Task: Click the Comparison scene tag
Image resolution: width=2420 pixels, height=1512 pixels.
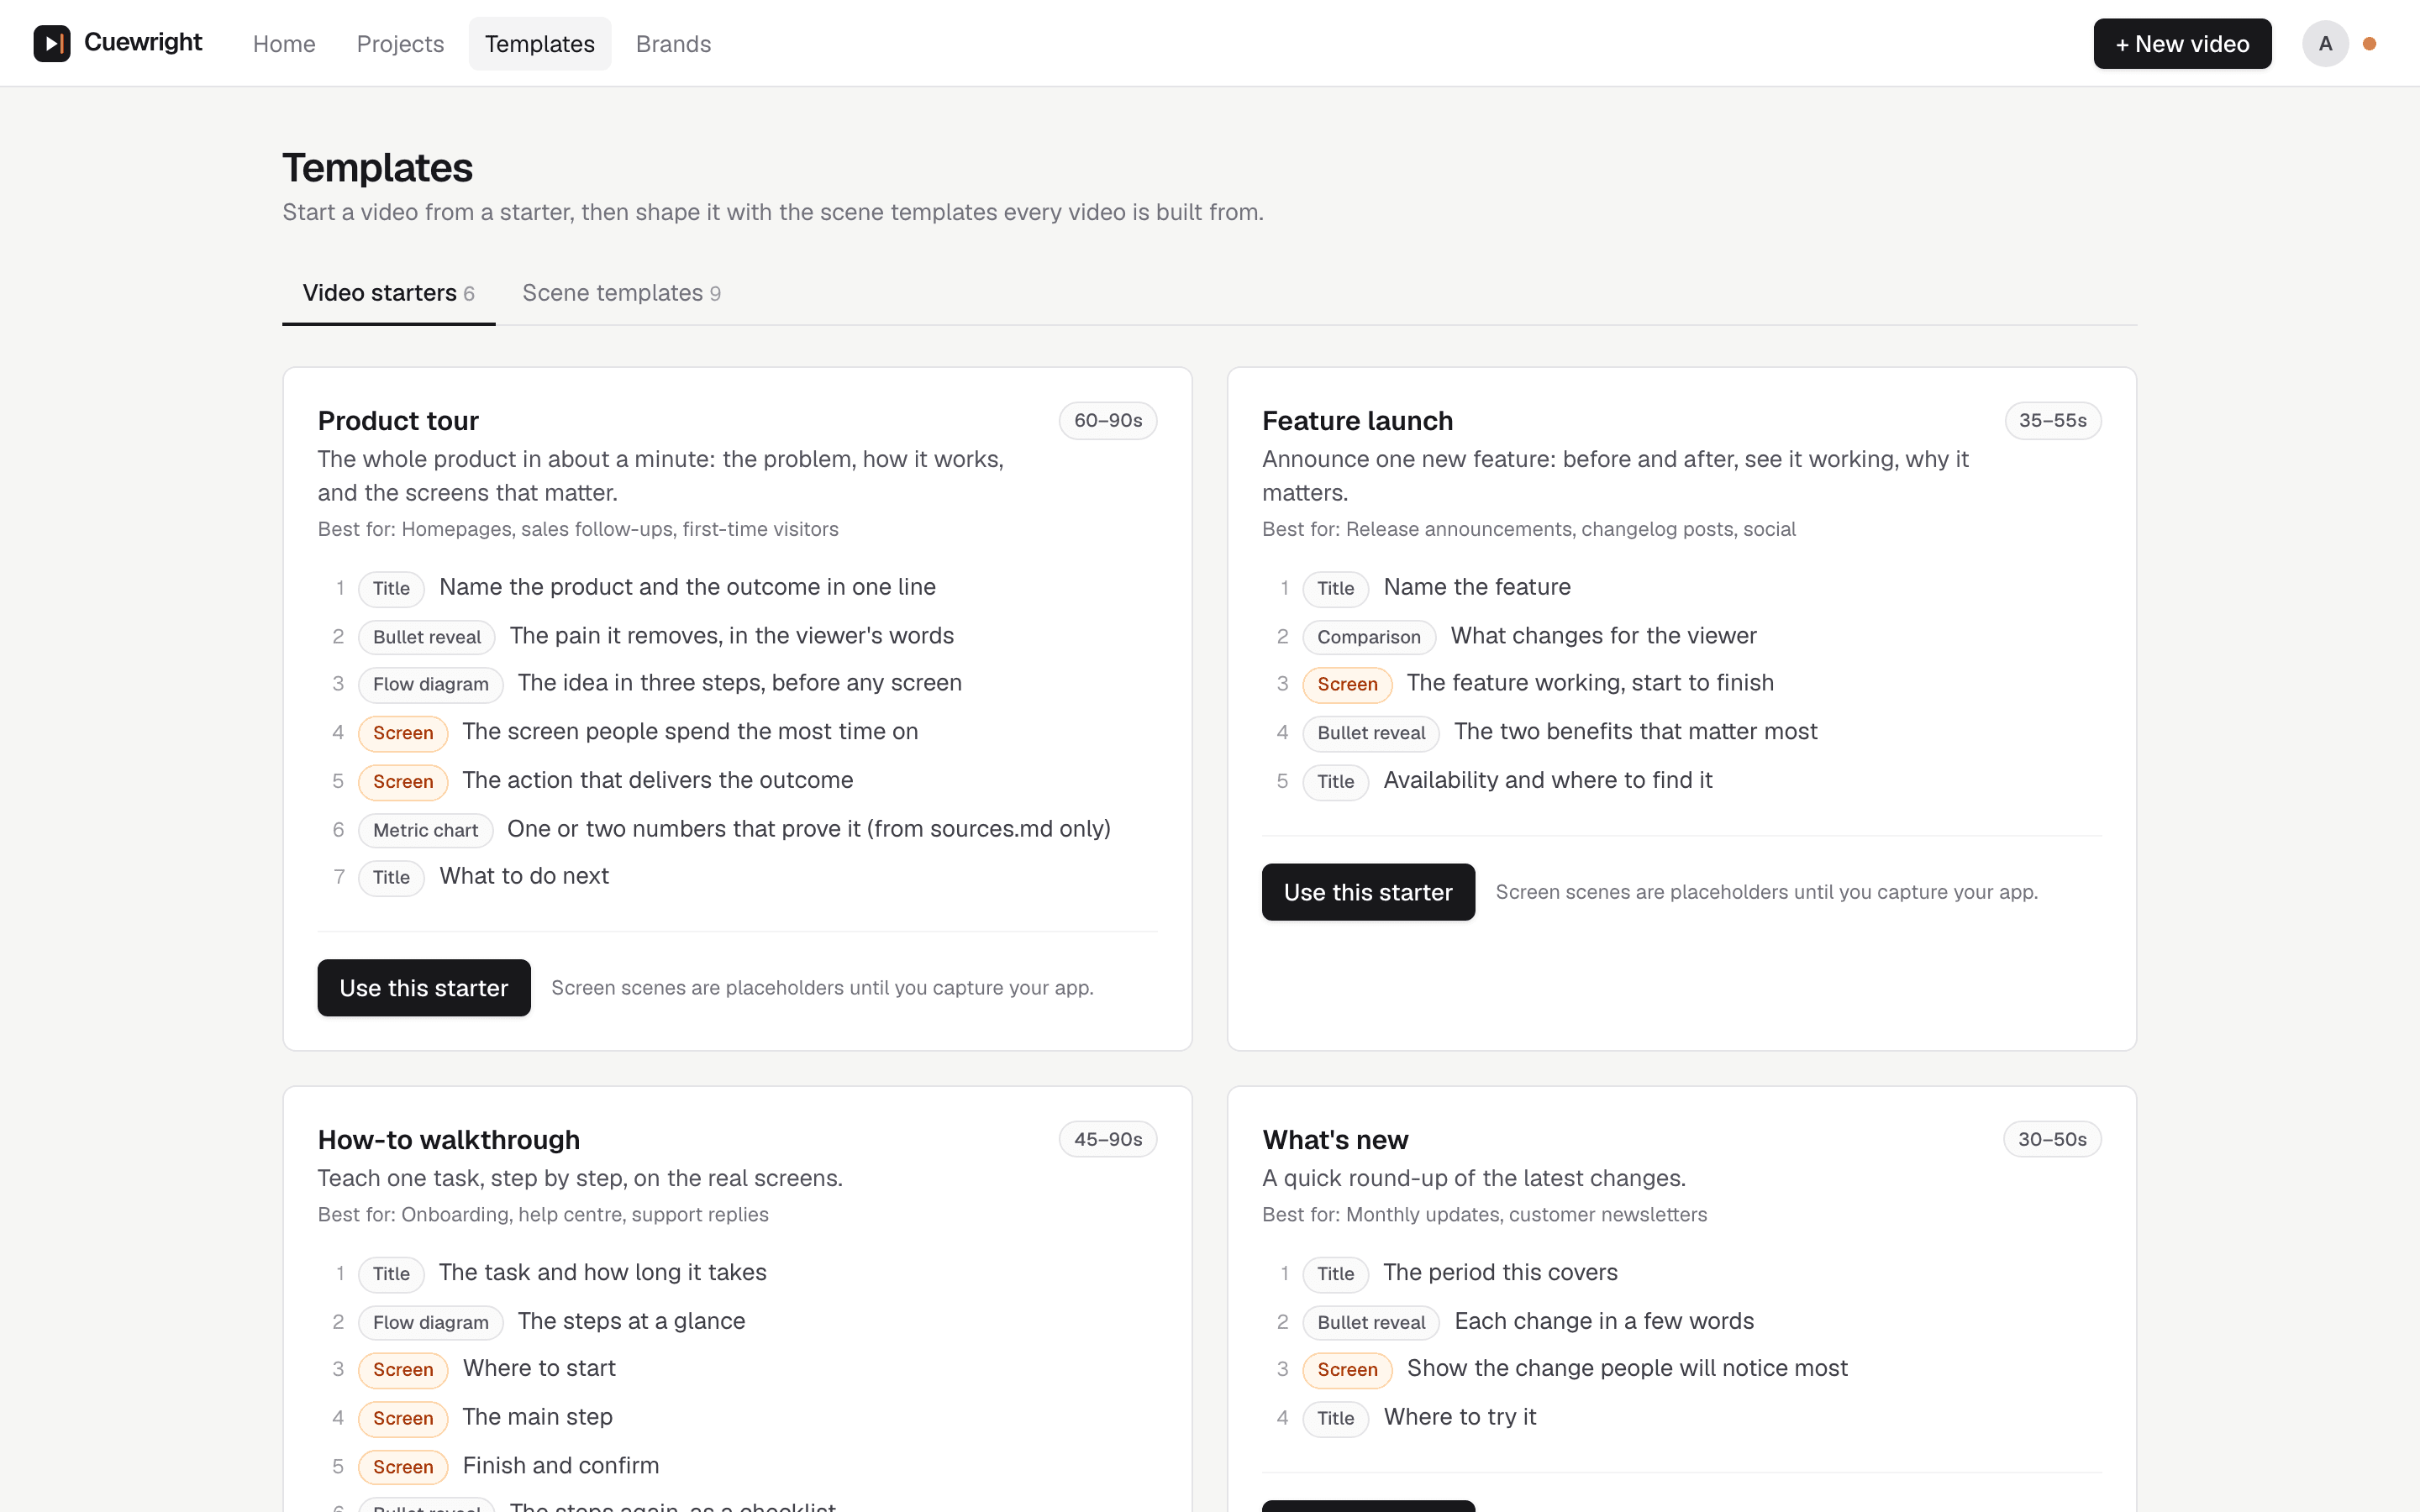Action: (x=1369, y=637)
